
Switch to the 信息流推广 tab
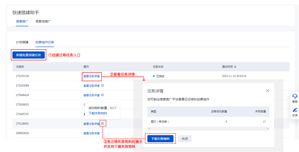pos(43,21)
